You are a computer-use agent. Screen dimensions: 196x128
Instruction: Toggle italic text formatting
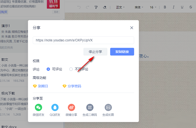[173, 7]
